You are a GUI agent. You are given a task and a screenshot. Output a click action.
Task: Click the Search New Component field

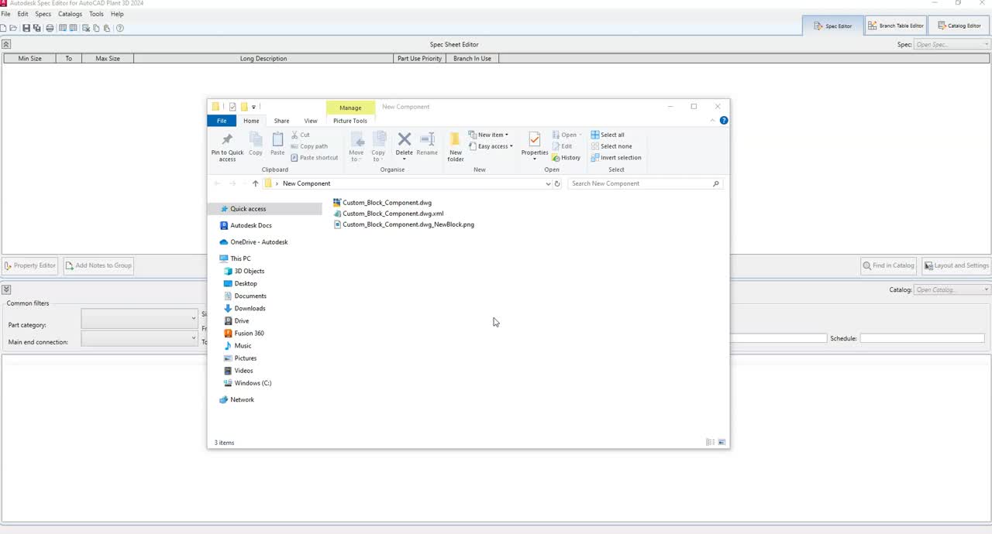pyautogui.click(x=645, y=183)
